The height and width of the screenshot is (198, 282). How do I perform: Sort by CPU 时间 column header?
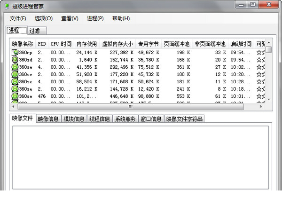pos(61,44)
